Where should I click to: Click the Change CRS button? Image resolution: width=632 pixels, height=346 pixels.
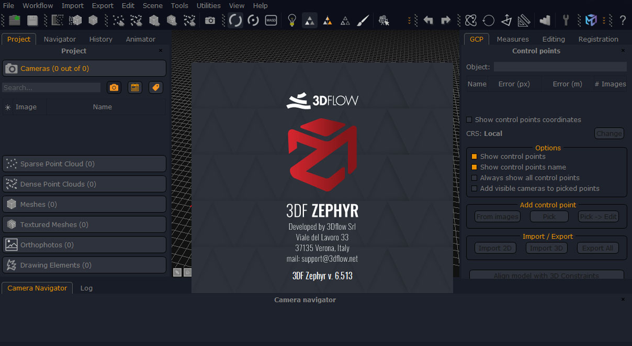[x=609, y=133]
